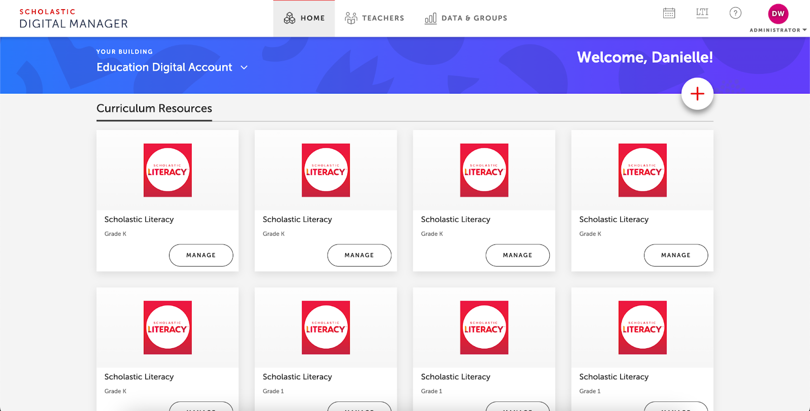Expand the Education Digital Account building selector

(x=172, y=67)
